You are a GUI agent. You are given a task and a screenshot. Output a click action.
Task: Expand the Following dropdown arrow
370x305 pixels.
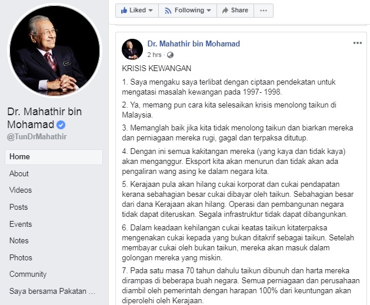point(209,11)
